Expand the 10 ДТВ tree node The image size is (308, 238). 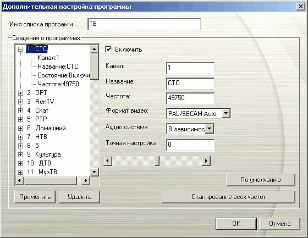(21, 163)
